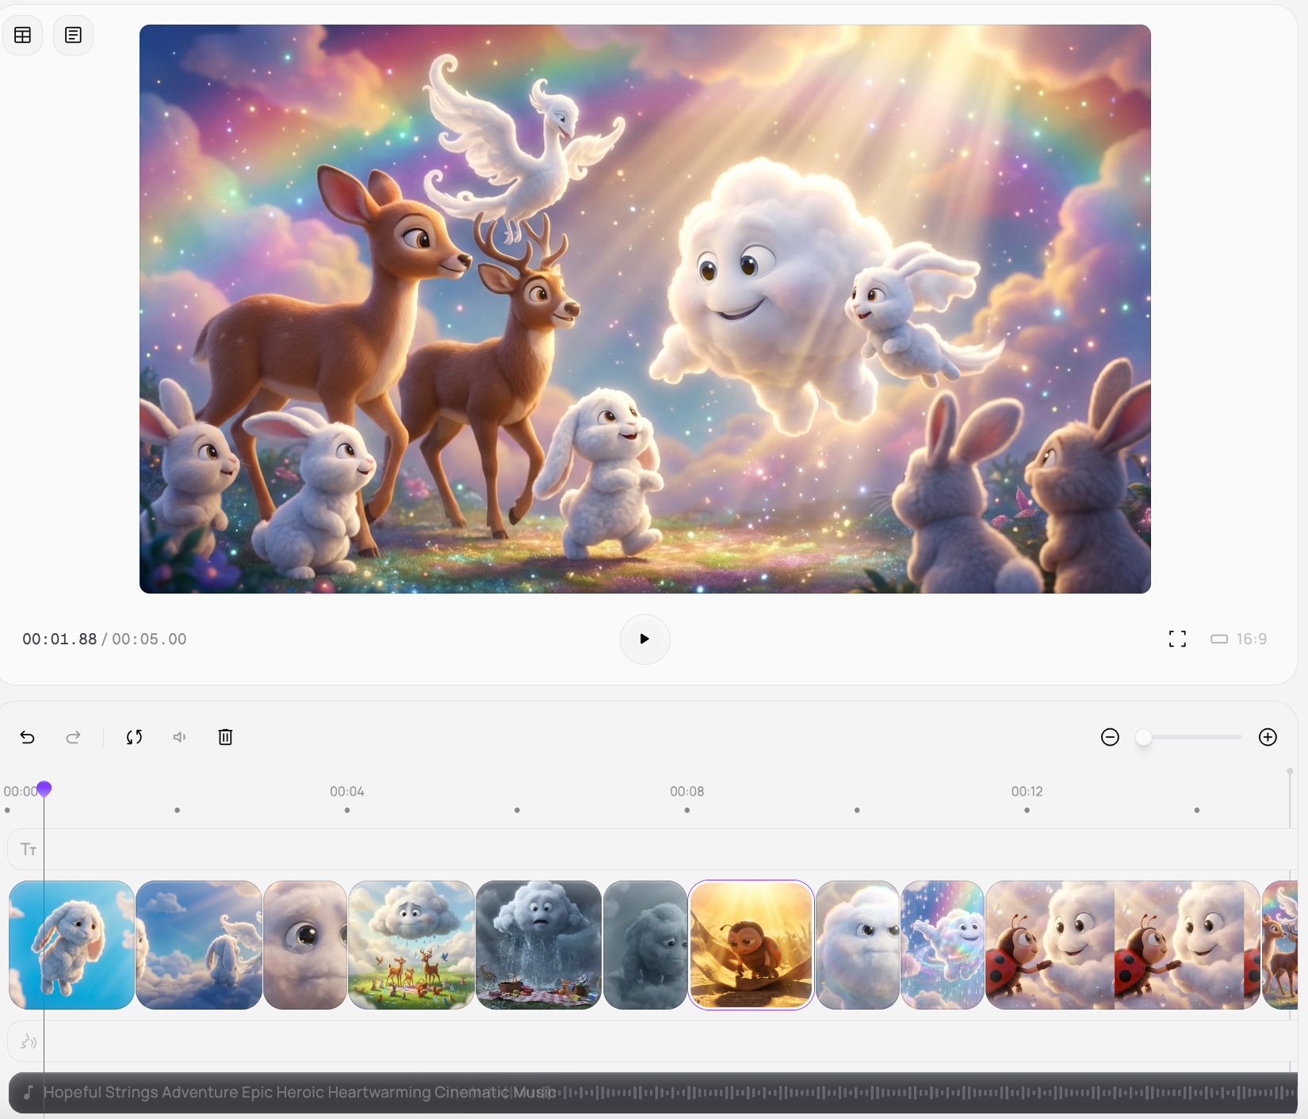Mute the clip volume

point(180,737)
